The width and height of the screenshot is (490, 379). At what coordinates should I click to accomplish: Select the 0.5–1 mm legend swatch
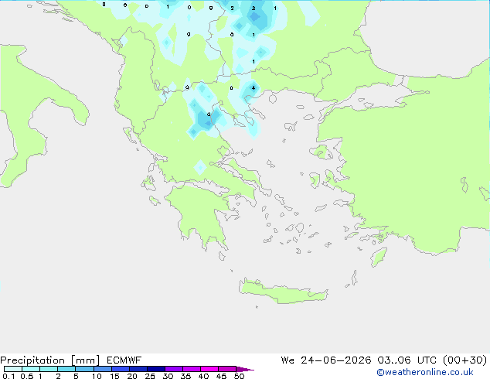31,369
